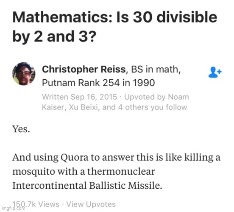Click the surname 'Kaiser' before Xu Beixi
The width and height of the screenshot is (234, 212).
[x=53, y=107]
